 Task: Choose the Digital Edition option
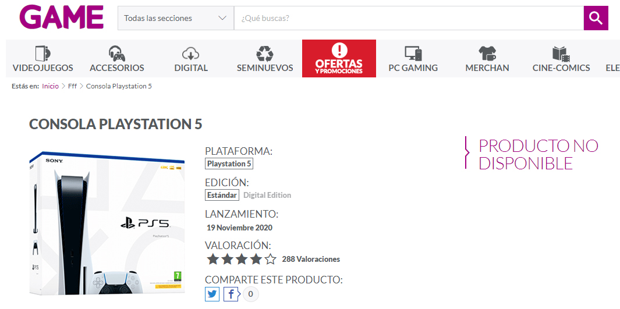(x=267, y=195)
